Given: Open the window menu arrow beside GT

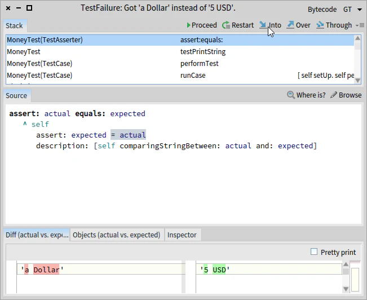Looking at the screenshot, I should 360,10.
